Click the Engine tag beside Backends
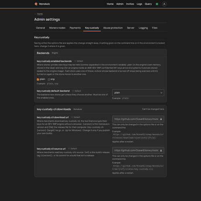The image size is (201, 201). [x=55, y=53]
